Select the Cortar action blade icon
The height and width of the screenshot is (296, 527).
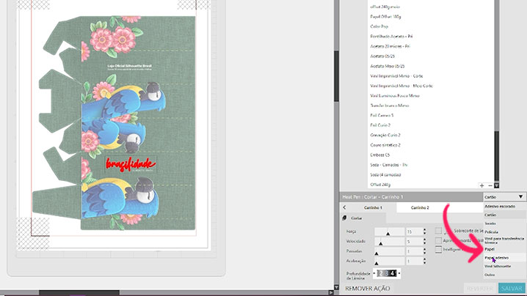coord(344,218)
